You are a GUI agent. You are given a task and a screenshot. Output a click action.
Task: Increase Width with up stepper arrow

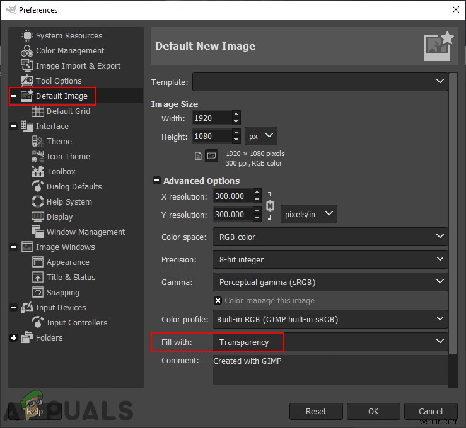(x=236, y=114)
